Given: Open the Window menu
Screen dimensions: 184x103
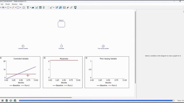Looking at the screenshot, I should tap(15, 4).
